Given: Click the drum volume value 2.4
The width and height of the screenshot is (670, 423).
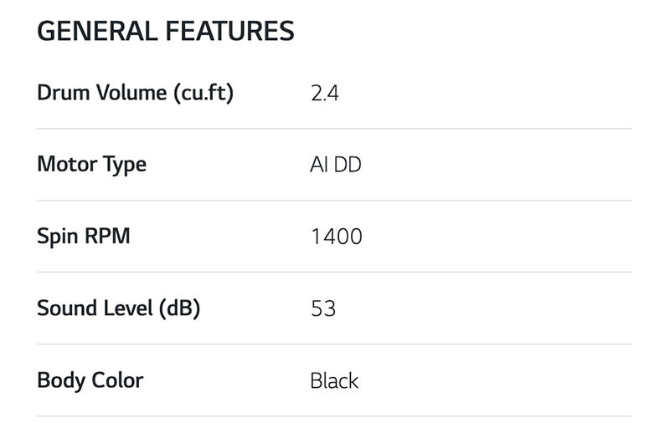Looking at the screenshot, I should click(324, 94).
